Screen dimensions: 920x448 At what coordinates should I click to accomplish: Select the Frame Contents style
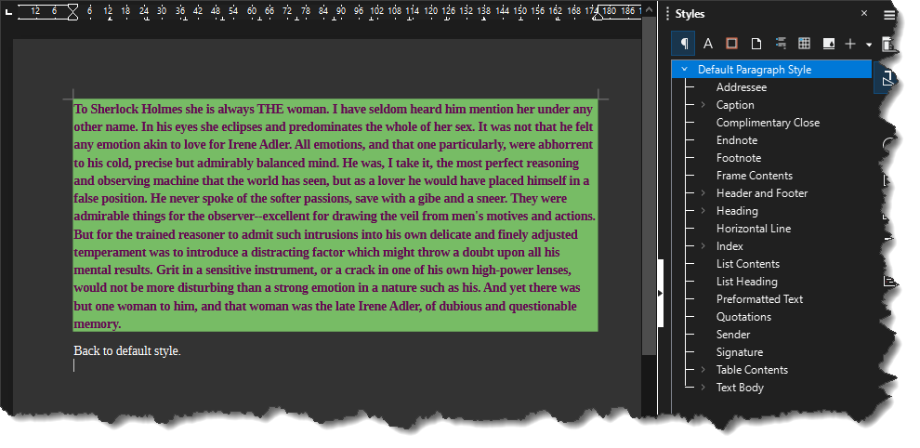tap(755, 176)
